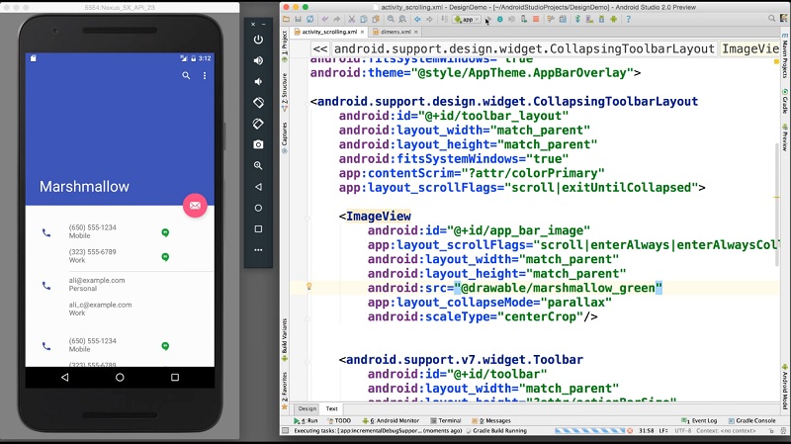This screenshot has height=444, width=791.
Task: Click the emulator sidebar back triangle
Action: tap(258, 187)
